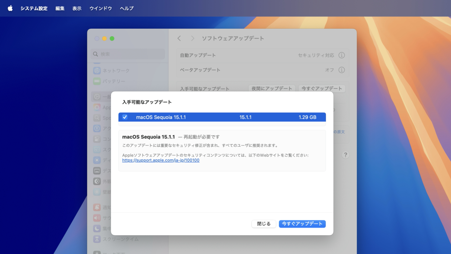Open the ウインドウ menu
The height and width of the screenshot is (254, 451).
point(101,8)
